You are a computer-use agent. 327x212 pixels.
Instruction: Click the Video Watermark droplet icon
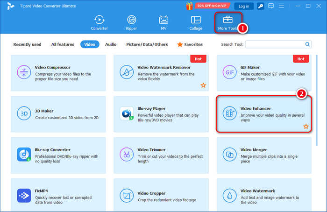(229, 196)
